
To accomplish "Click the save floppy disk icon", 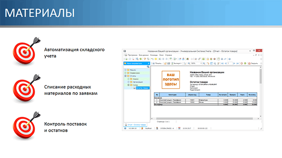I will pos(168,63).
